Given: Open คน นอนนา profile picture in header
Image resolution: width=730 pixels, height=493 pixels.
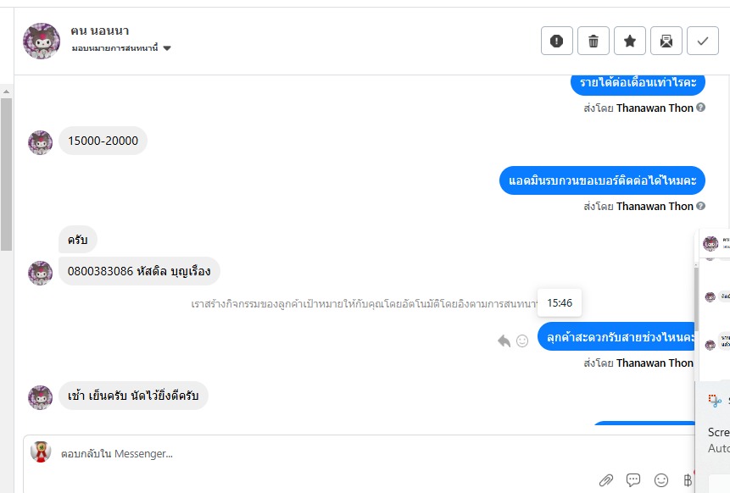Looking at the screenshot, I should (x=42, y=41).
